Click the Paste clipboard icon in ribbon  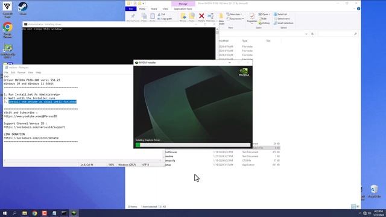pos(153,16)
